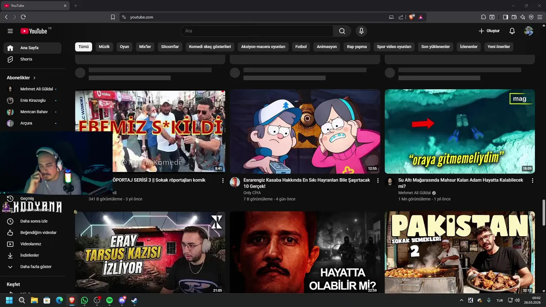
Task: Open the notifications bell
Action: point(512,31)
